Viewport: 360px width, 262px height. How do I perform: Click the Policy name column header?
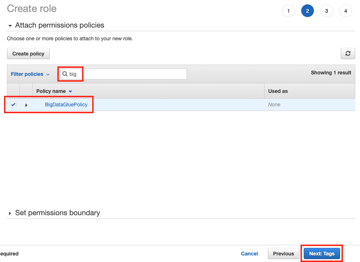51,91
